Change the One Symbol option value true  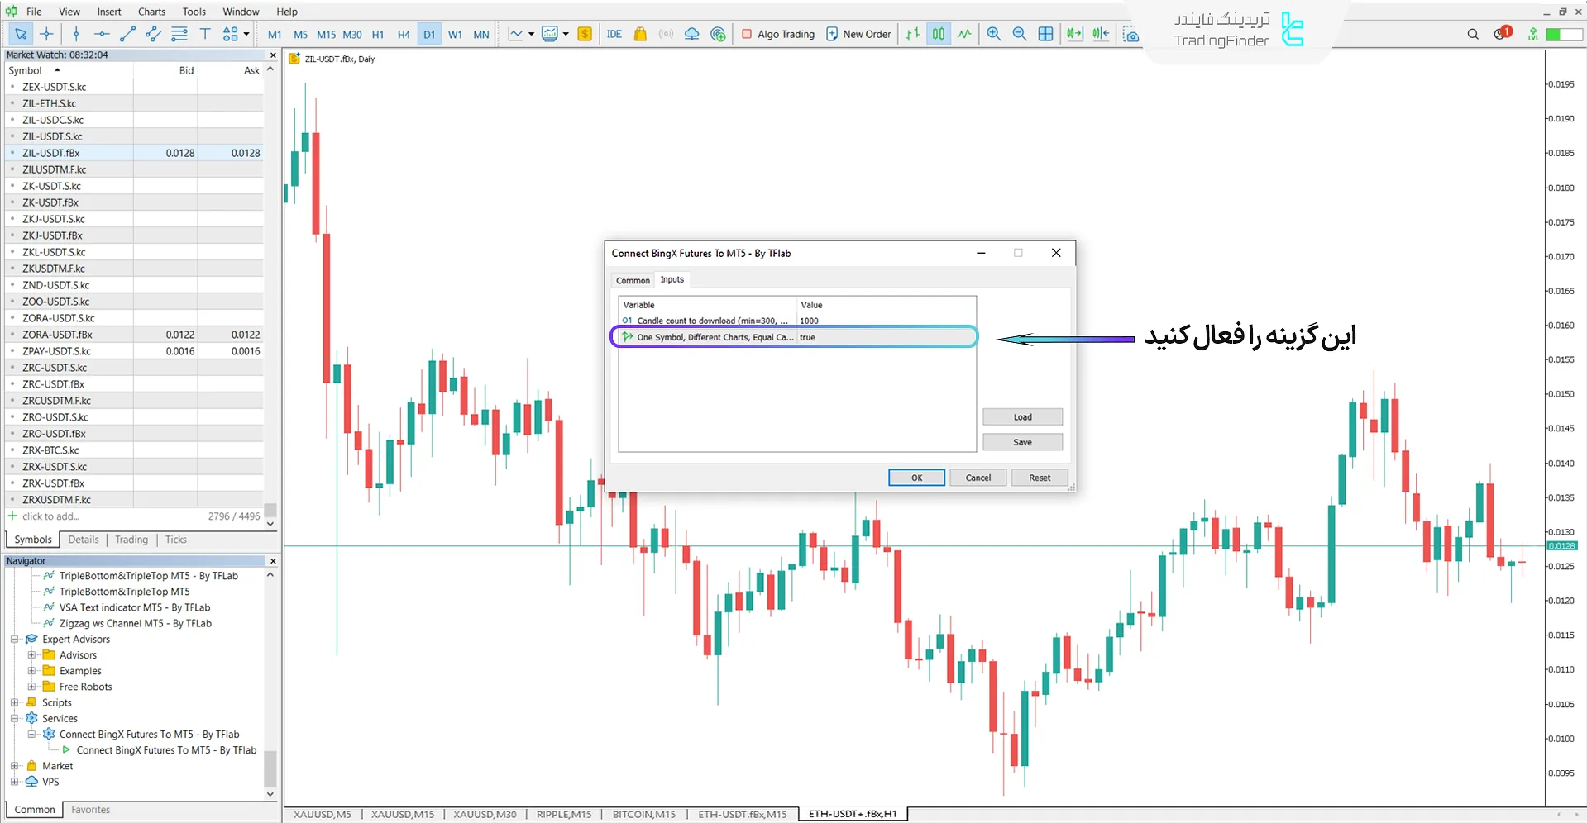pos(886,337)
